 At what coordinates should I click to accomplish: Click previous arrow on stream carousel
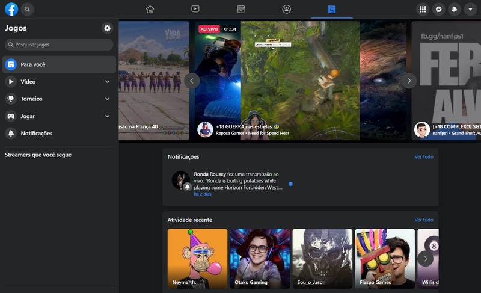192,81
